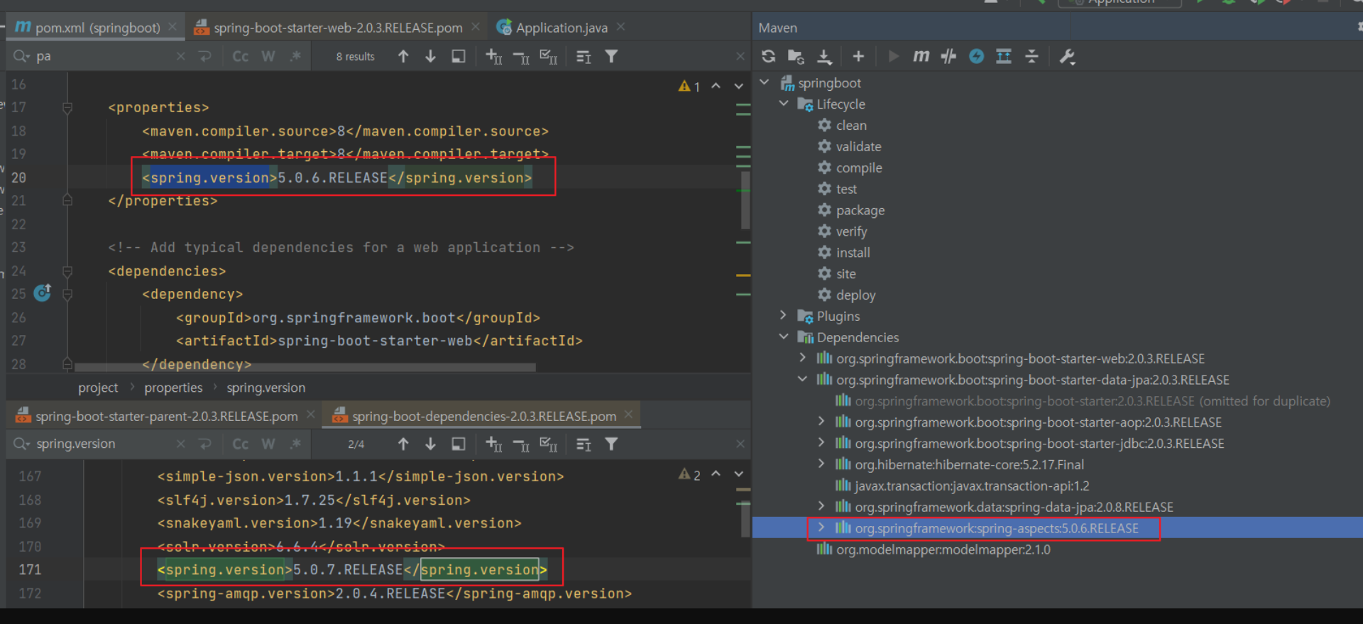Click the top editor horizontal scrollbar
1363x624 pixels.
coord(305,368)
